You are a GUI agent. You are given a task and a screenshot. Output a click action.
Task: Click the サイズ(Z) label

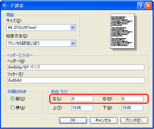click(x=14, y=21)
